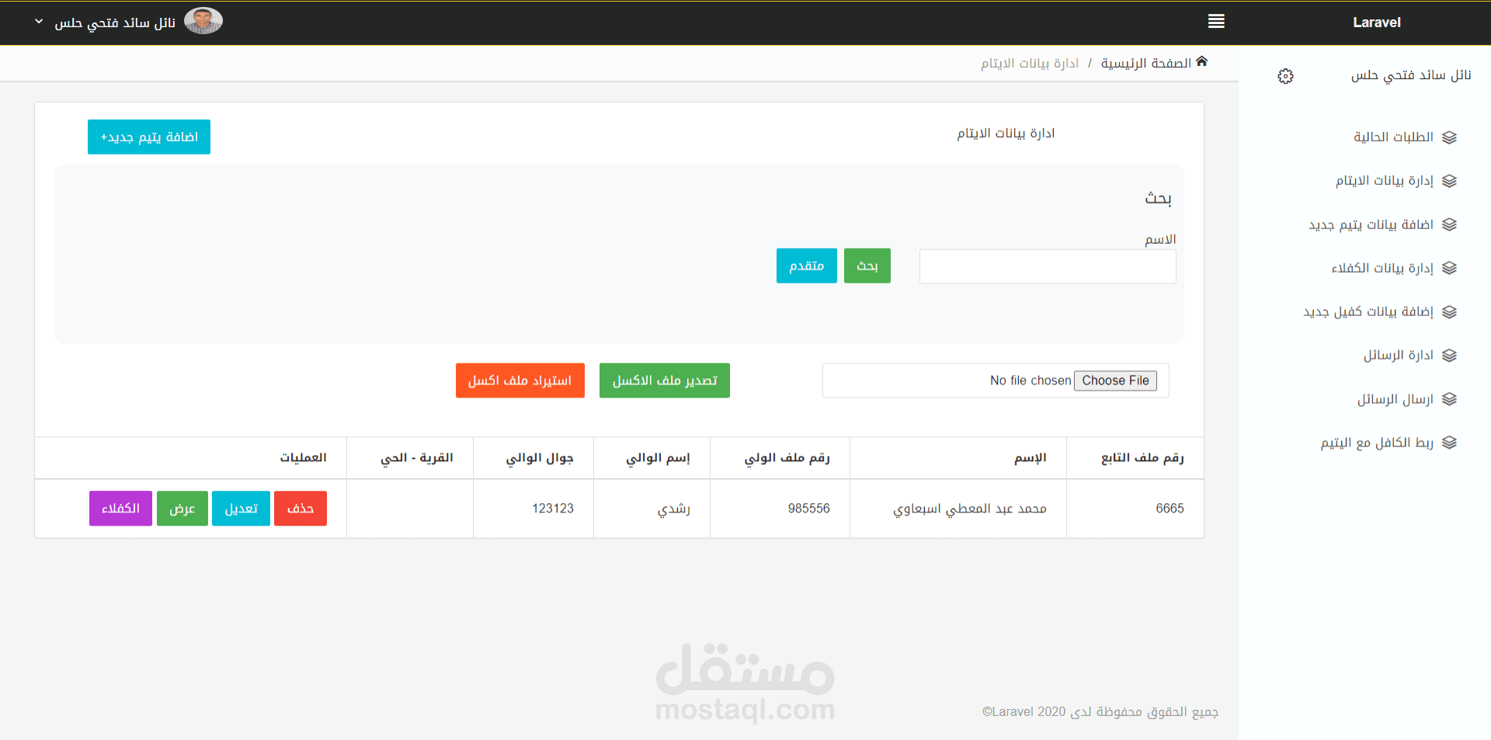Viewport: 1491px width, 740px height.
Task: Expand user dropdown arrow in top bar
Action: (39, 22)
